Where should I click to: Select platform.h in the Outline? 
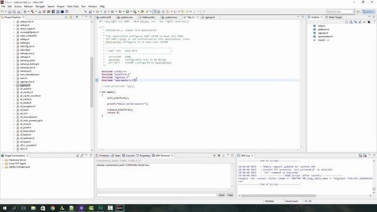pos(323,29)
